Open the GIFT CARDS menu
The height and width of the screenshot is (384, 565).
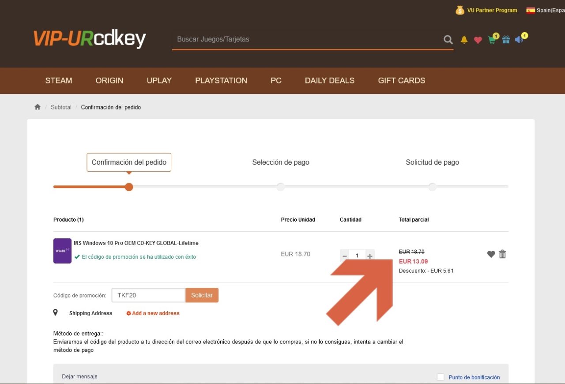[x=402, y=81]
